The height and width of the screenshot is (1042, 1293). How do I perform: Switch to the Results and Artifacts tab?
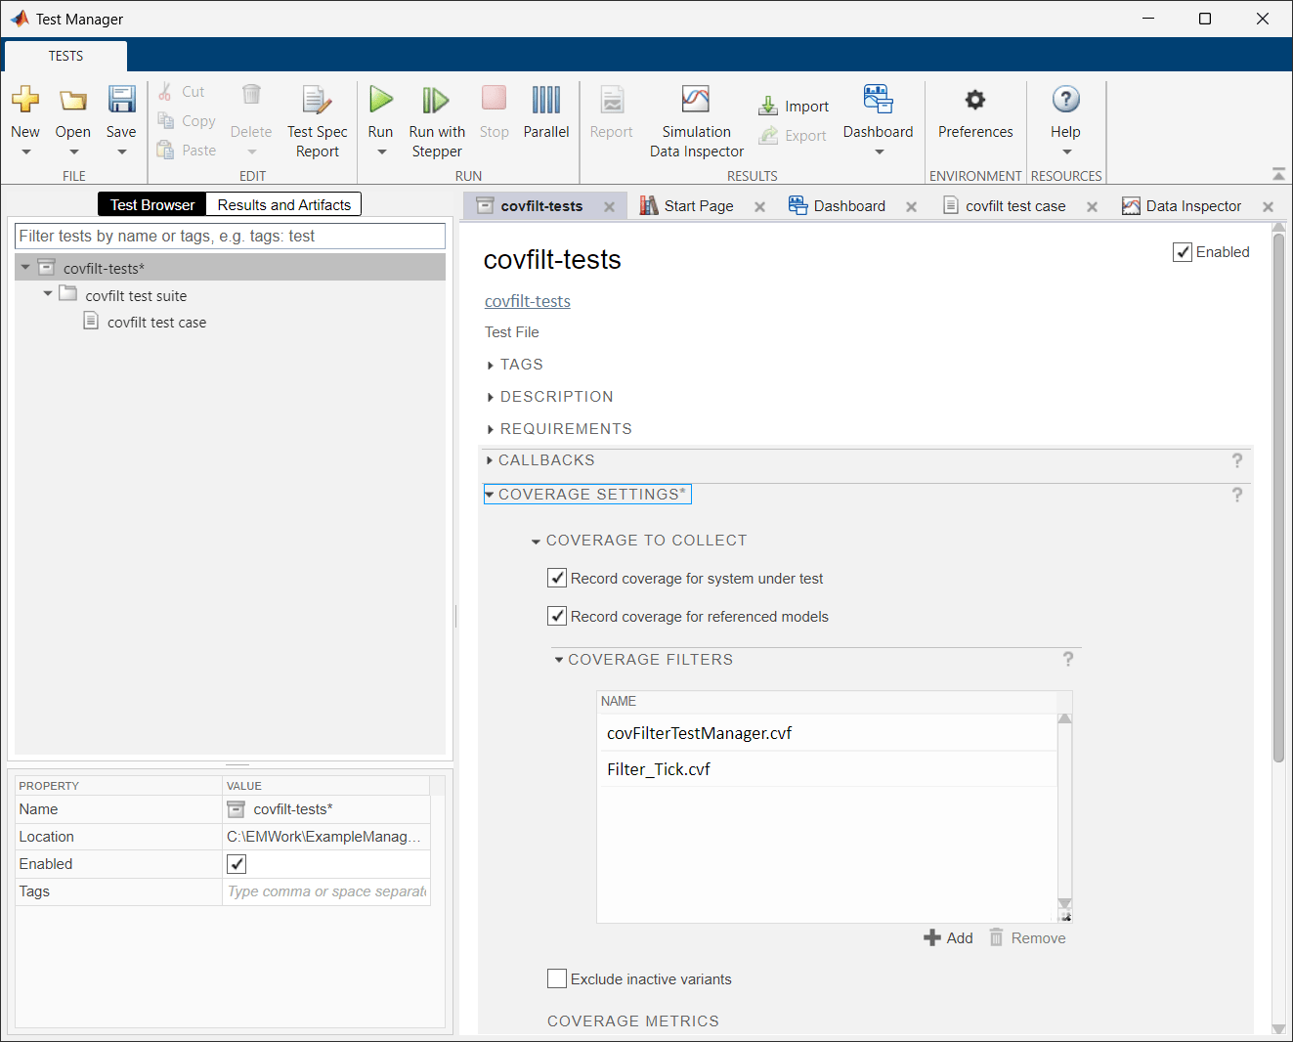coord(283,204)
